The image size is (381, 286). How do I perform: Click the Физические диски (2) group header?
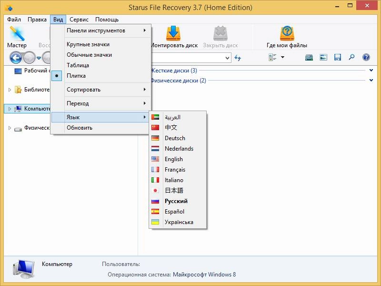pos(178,81)
